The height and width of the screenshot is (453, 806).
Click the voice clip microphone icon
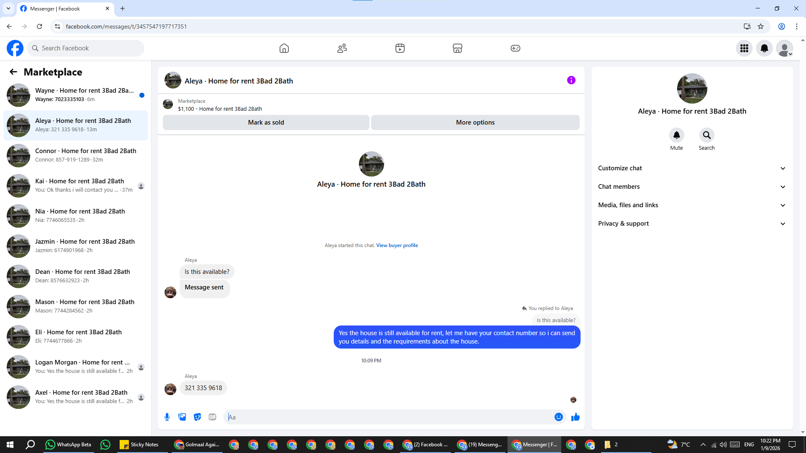coord(167,417)
